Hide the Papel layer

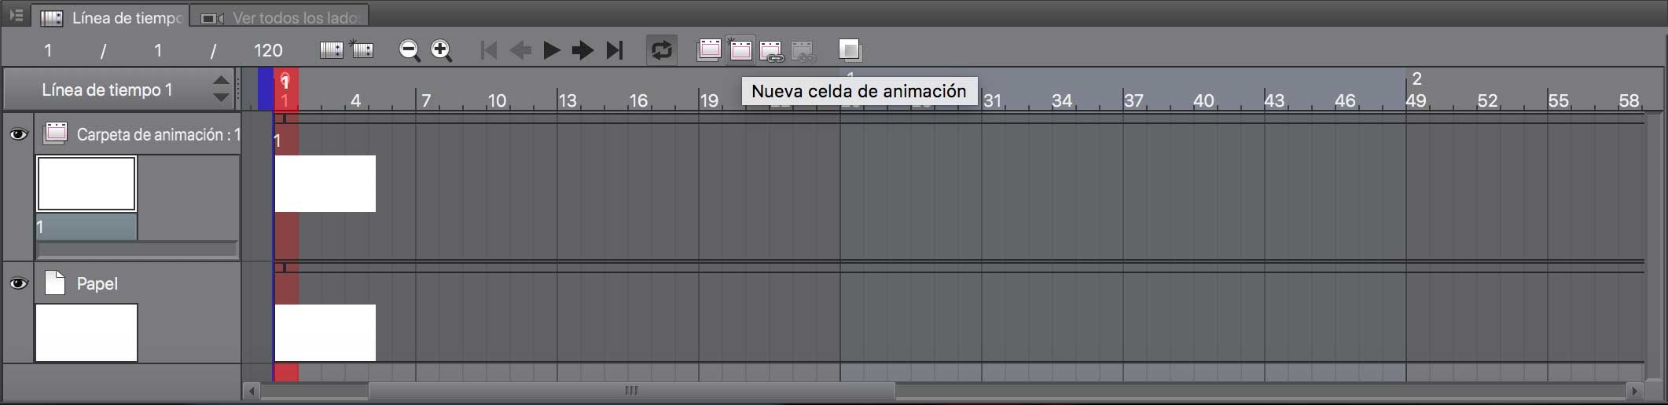coord(18,283)
